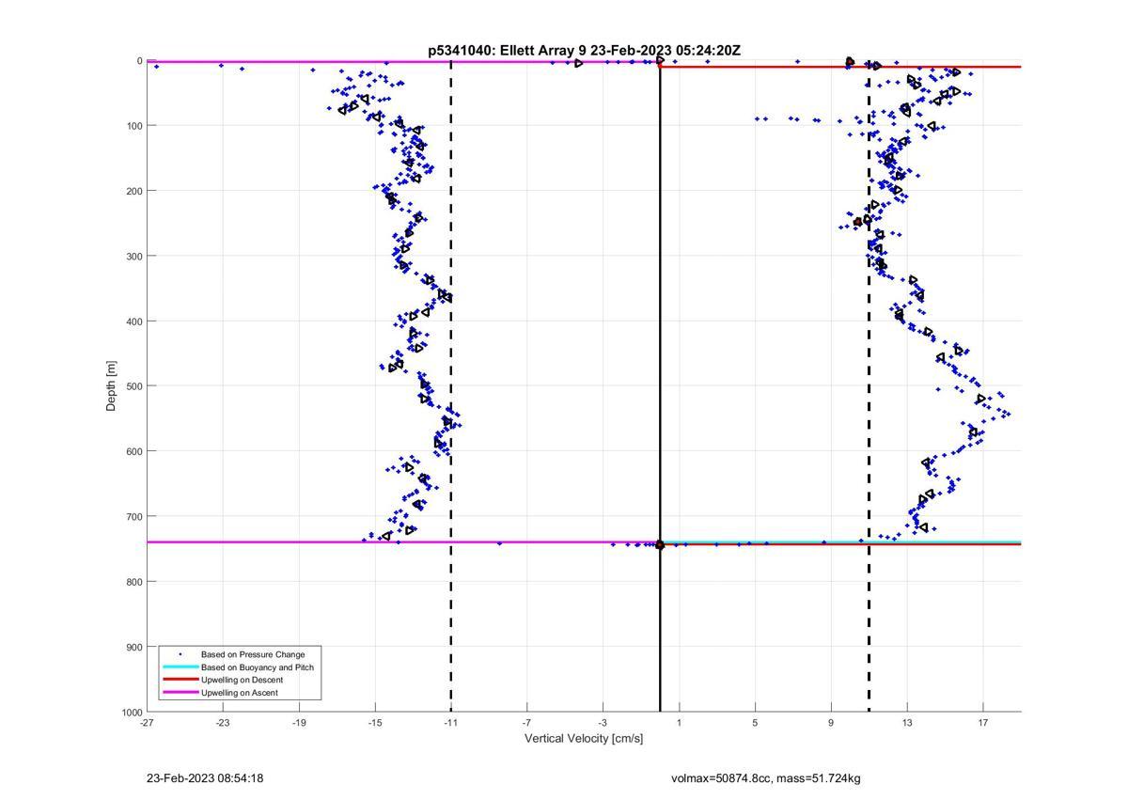Viewport: 1128px width, 800px height.
Task: Select legend entry 'Based on Pressure Change'
Action: coord(253,654)
